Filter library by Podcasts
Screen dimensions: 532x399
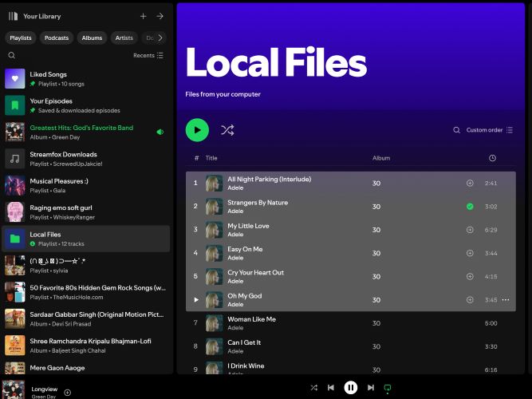pos(57,38)
